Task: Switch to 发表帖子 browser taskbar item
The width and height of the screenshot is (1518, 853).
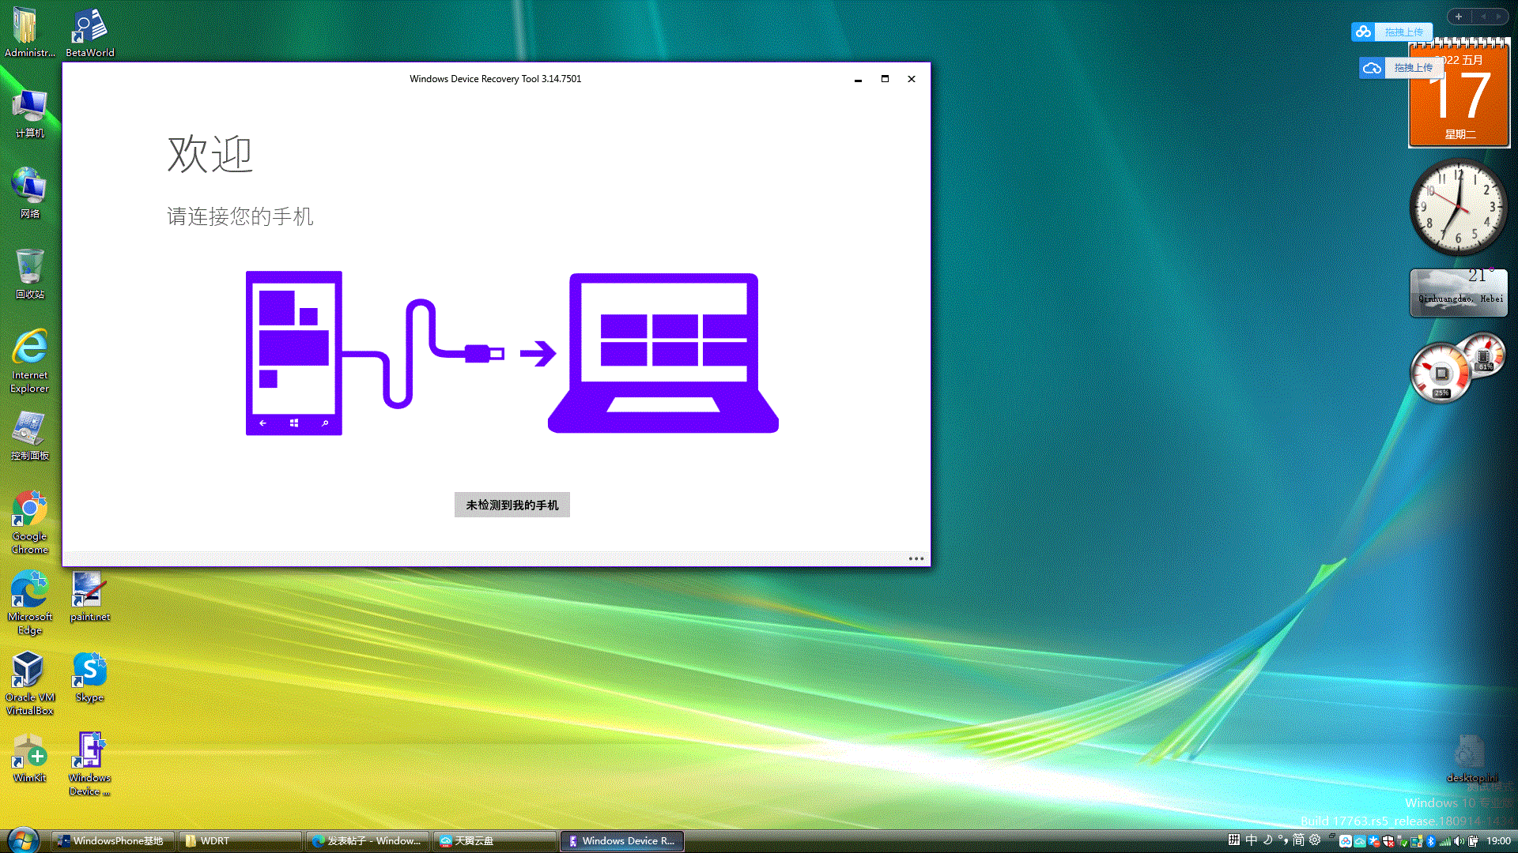Action: (x=368, y=841)
